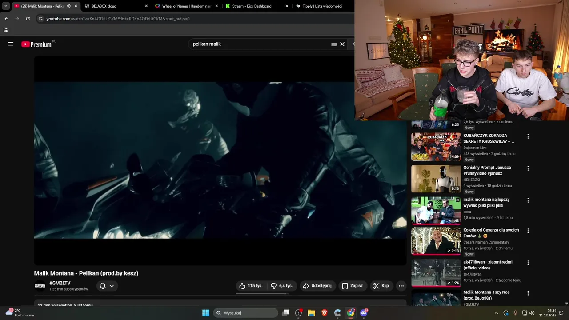Reload the current page
The height and width of the screenshot is (320, 569).
(28, 19)
